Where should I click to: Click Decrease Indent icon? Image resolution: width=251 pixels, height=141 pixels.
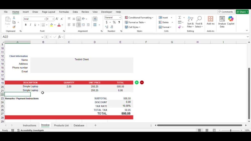tap(83, 25)
